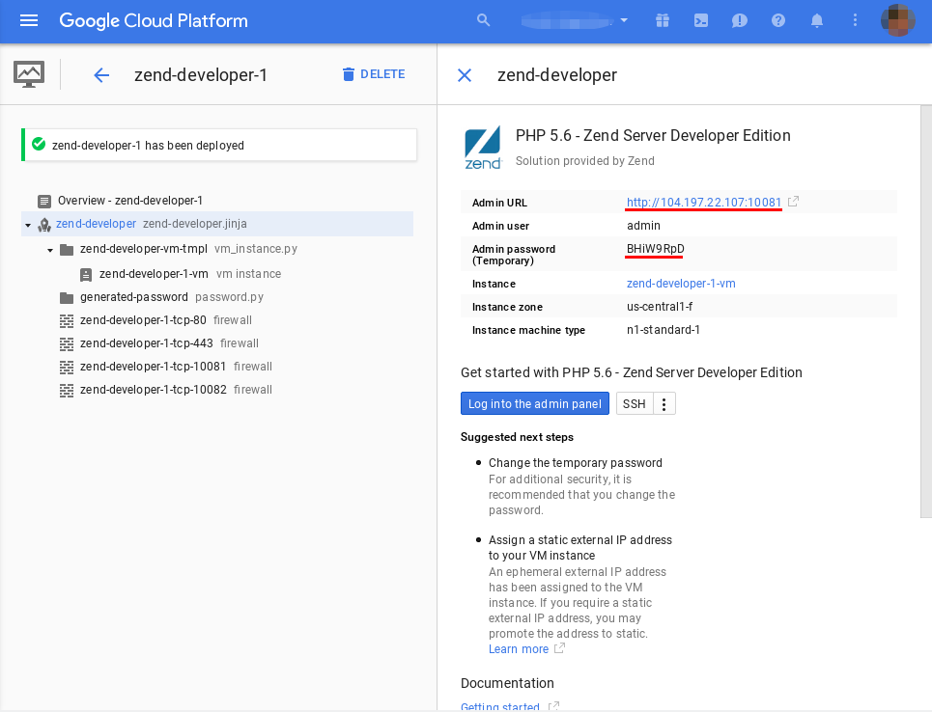This screenshot has width=932, height=712.
Task: Click machine type value n1-standard-1
Action: (x=663, y=330)
